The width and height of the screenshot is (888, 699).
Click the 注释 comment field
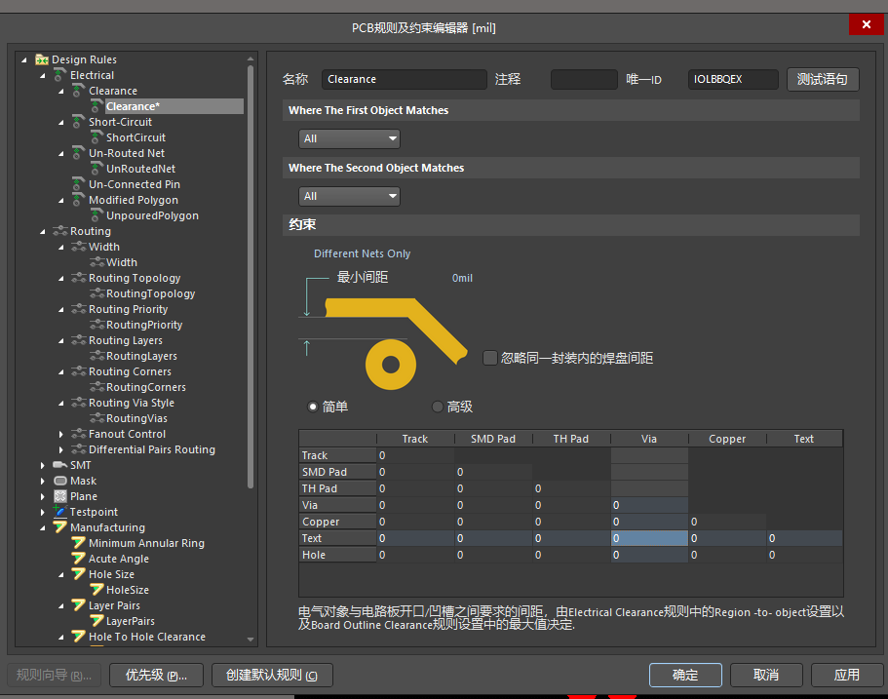(x=584, y=79)
